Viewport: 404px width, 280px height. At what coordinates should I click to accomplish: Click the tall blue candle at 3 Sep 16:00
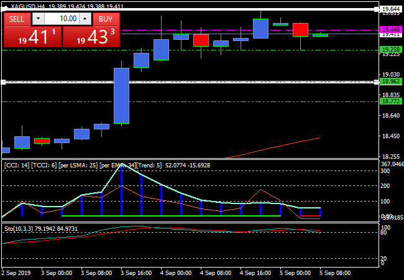121,95
